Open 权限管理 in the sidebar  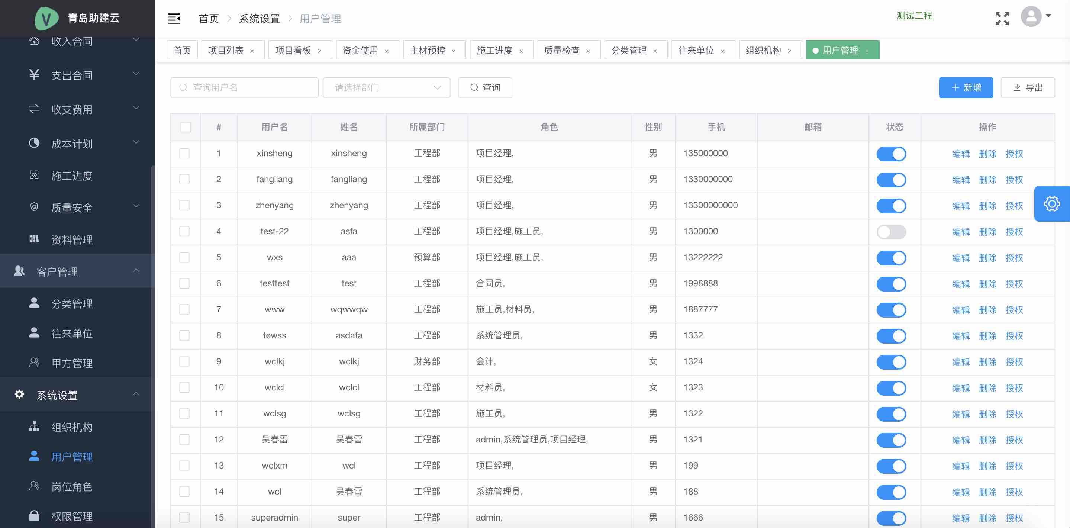72,516
